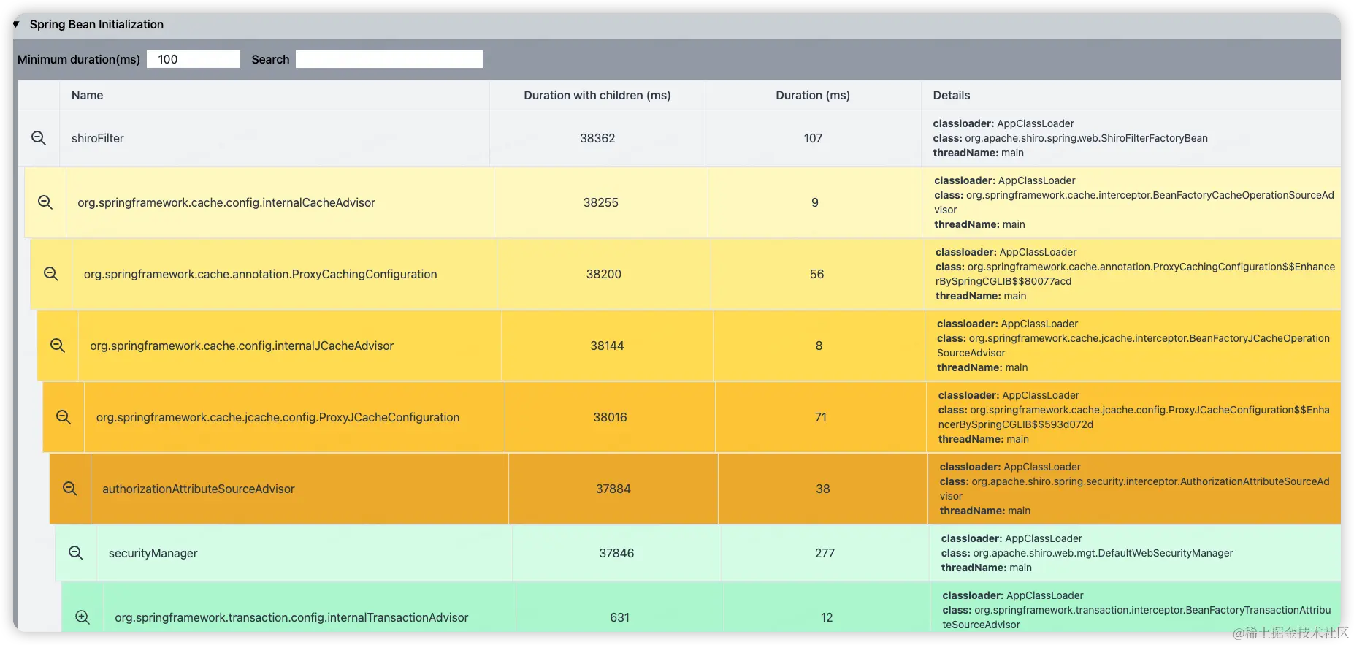
Task: Collapse securityManager row magnifier icon
Action: [76, 553]
